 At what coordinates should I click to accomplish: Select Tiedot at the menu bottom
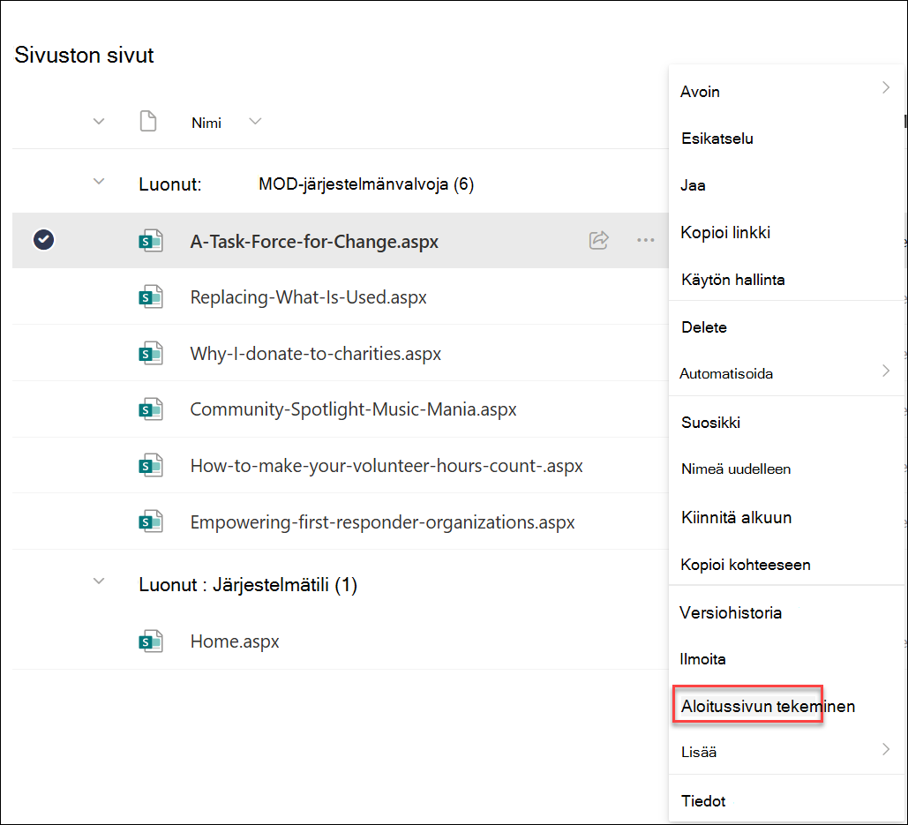tap(703, 800)
